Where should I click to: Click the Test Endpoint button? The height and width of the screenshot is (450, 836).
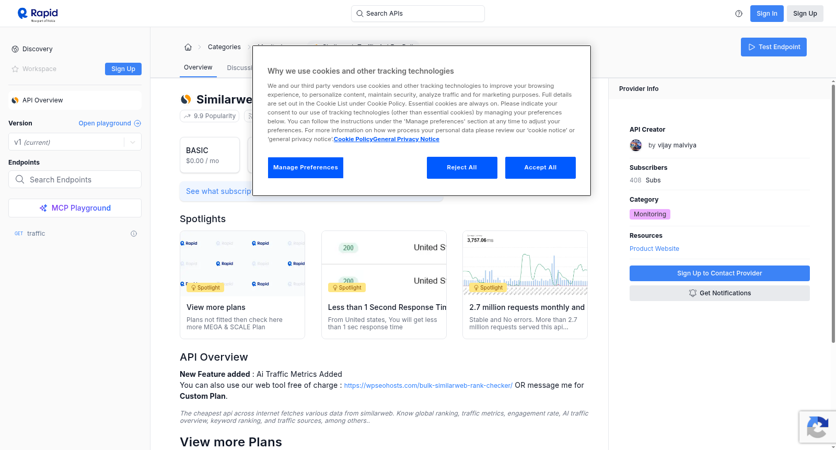coord(774,47)
